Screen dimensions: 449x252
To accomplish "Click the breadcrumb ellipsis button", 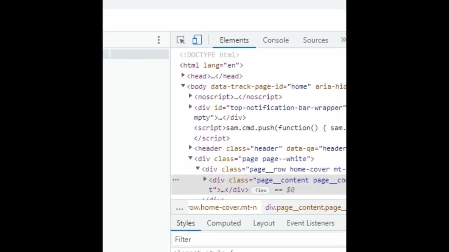I will point(180,208).
